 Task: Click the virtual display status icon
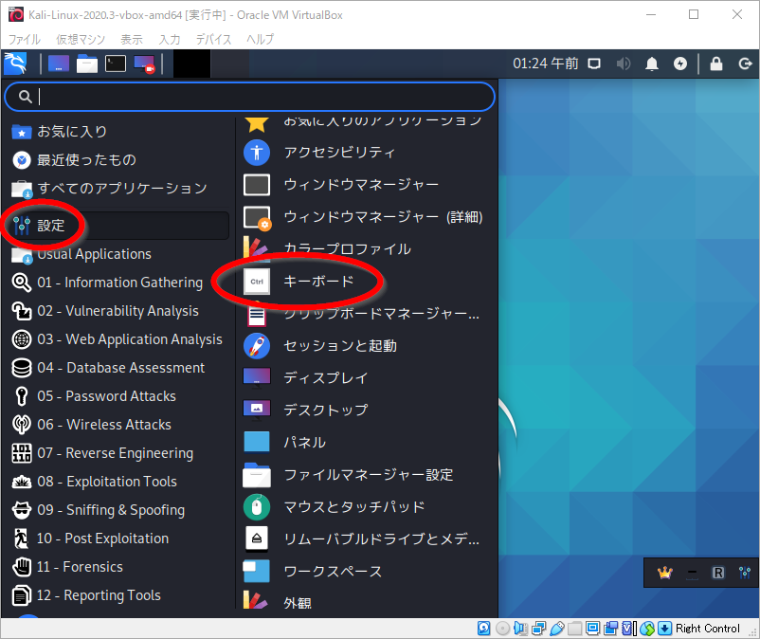[592, 629]
